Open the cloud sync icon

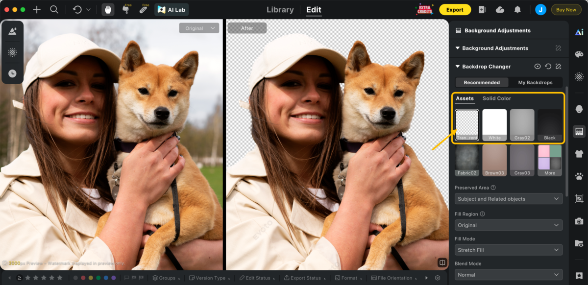click(x=500, y=9)
